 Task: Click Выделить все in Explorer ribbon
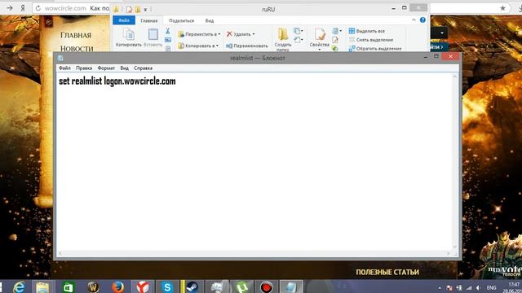(367, 31)
